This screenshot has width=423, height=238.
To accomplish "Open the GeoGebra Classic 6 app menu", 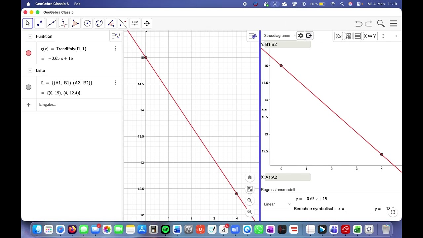I will pyautogui.click(x=52, y=4).
